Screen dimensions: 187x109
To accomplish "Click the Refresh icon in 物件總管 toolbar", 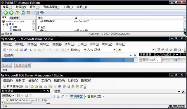I will click(x=27, y=95).
